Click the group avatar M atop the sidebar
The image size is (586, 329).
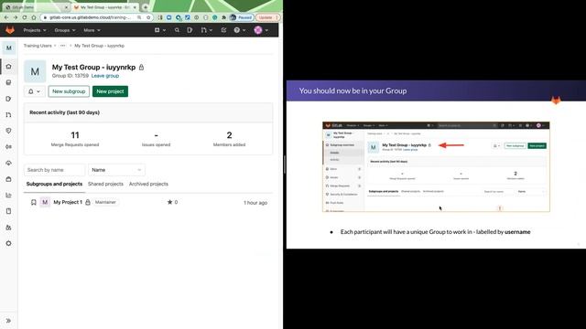pos(9,48)
